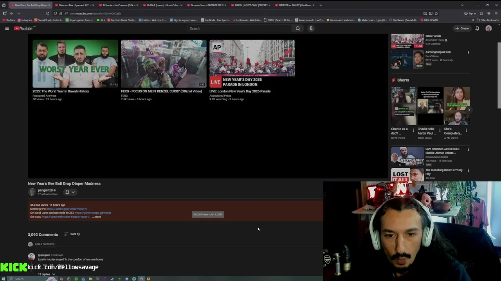Open a new browser tab with plus
This screenshot has height=281, width=501.
click(321, 5)
